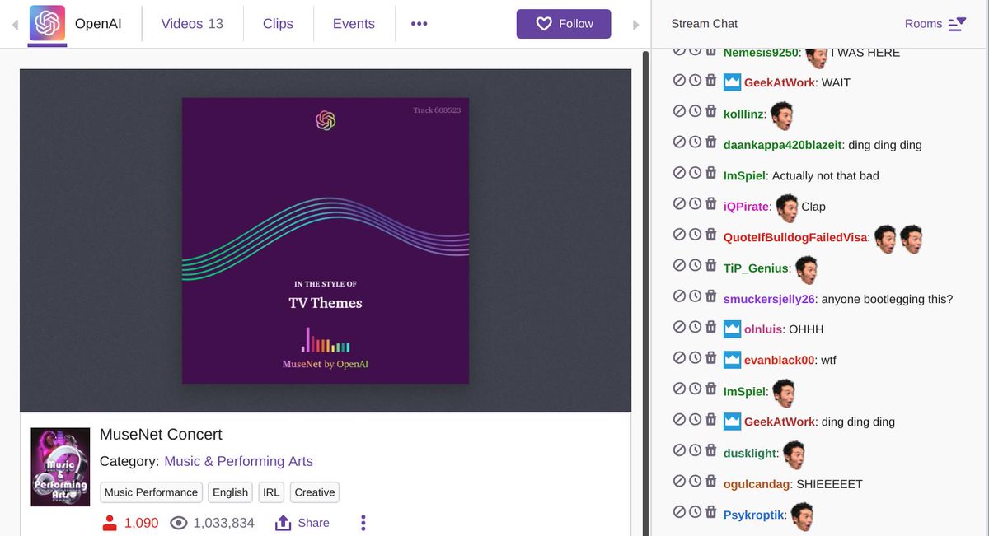Click the MuseNet Concert title

[x=161, y=434]
